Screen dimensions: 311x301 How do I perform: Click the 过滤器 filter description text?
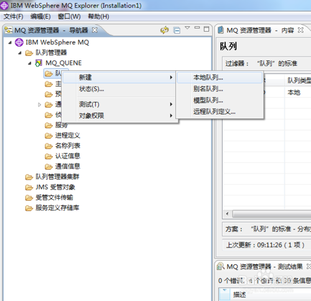[x=261, y=63]
